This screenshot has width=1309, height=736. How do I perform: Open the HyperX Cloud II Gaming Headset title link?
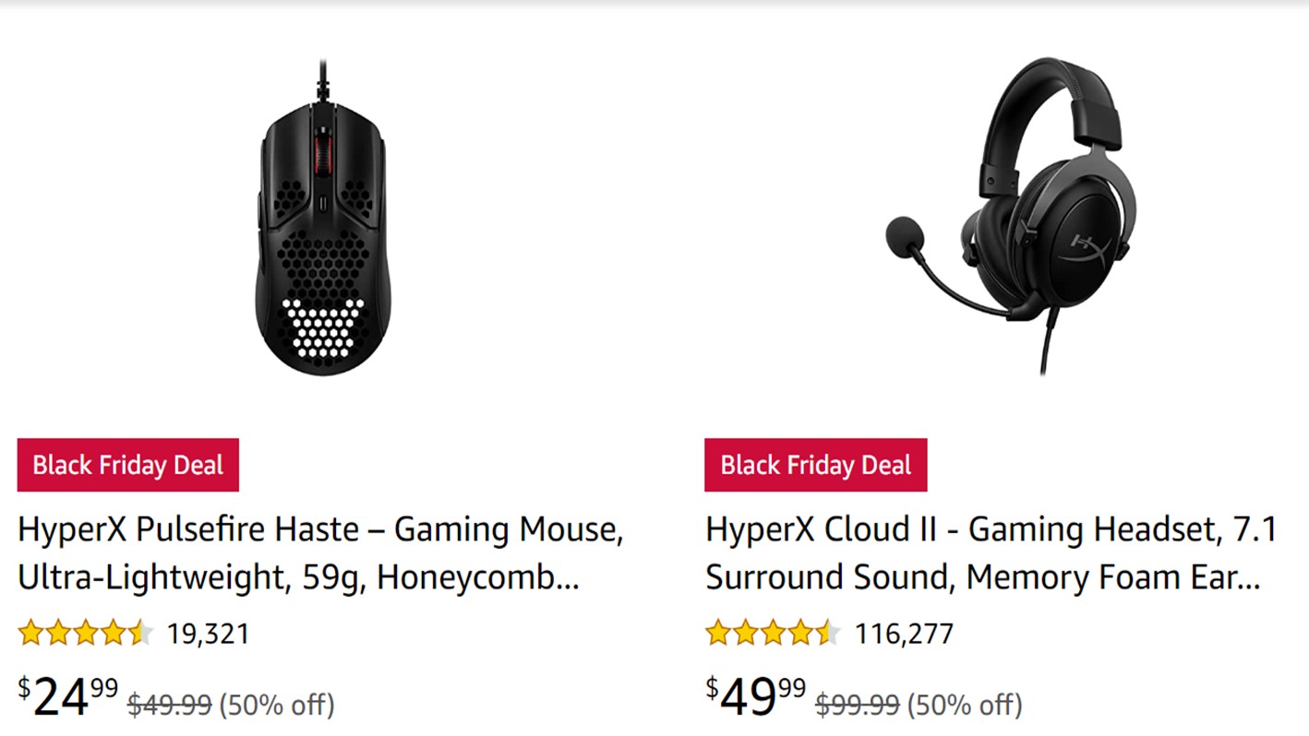(991, 553)
